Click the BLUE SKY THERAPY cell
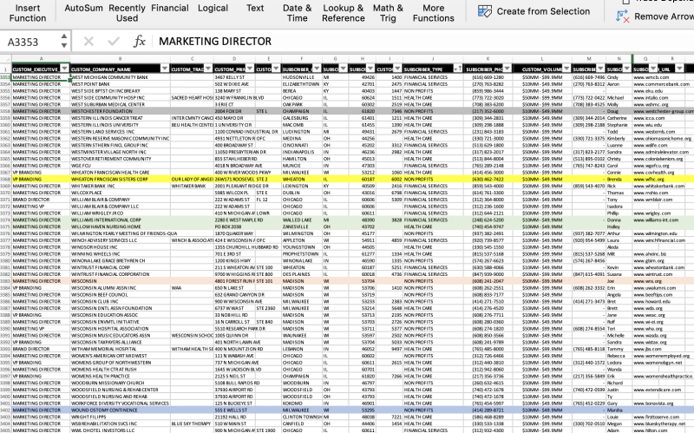Image resolution: width=694 pixels, height=433 pixels. click(192, 423)
